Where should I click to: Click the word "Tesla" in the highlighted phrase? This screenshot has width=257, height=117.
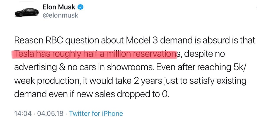24,54
